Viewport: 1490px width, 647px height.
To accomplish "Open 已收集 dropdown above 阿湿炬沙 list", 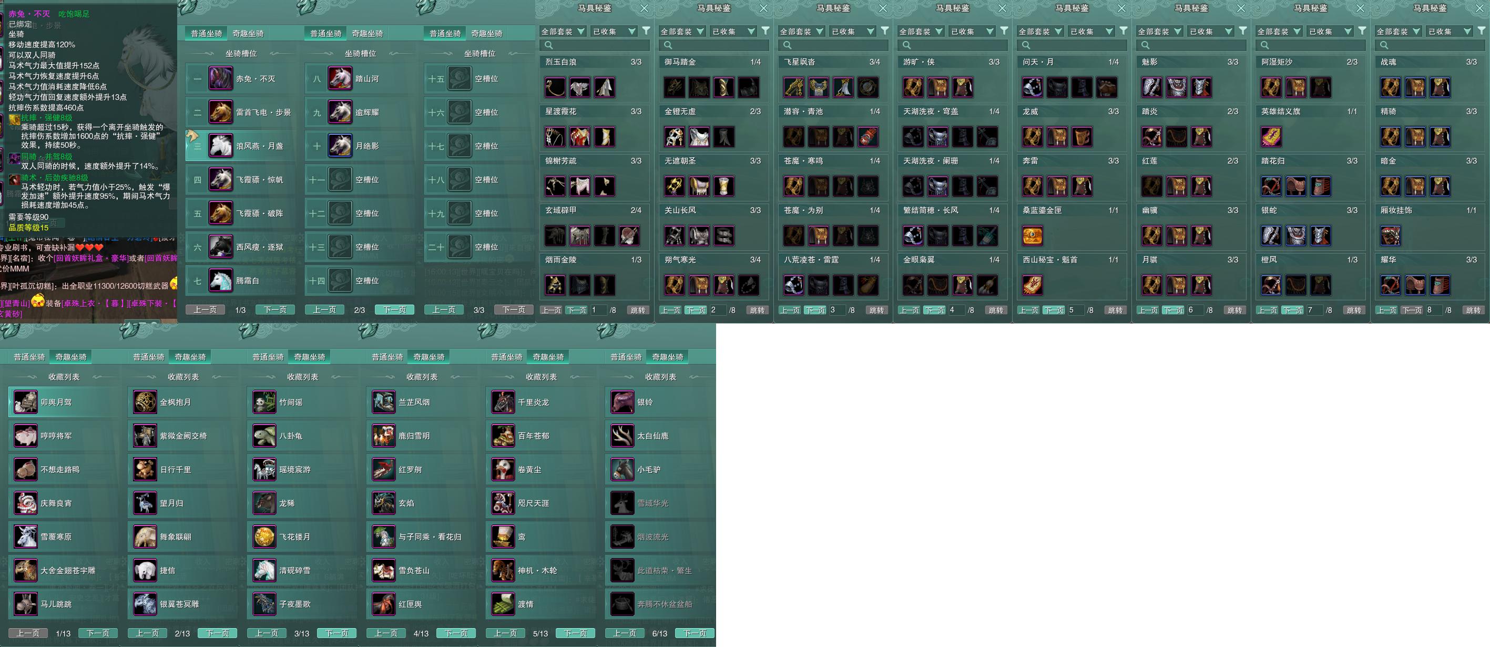I will click(1330, 31).
